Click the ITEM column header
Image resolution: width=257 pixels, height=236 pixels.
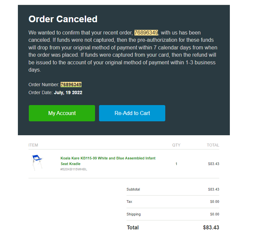[x=33, y=145]
